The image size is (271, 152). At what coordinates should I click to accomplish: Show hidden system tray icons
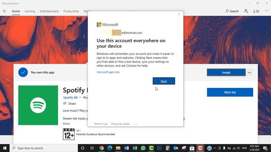coord(215,148)
